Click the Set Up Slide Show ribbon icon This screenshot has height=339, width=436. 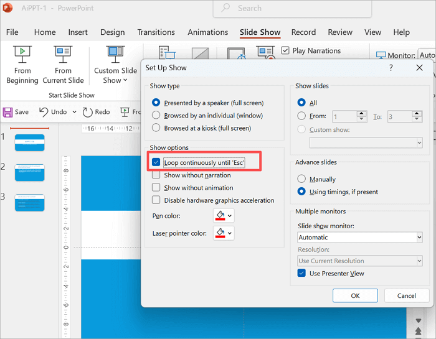point(166,52)
